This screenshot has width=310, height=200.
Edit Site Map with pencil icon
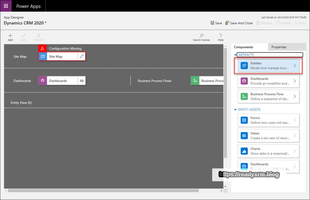[x=81, y=57]
